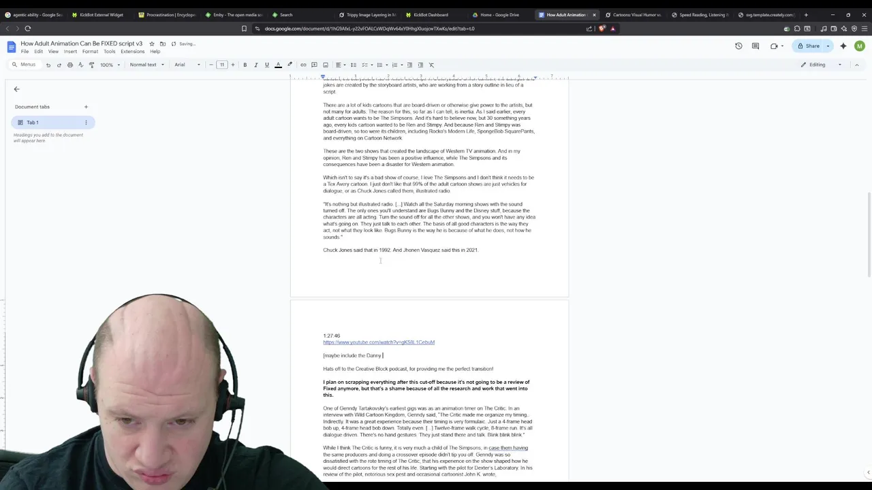Screen dimensions: 872x490
Task: Open version history clock icon
Action: [738, 46]
